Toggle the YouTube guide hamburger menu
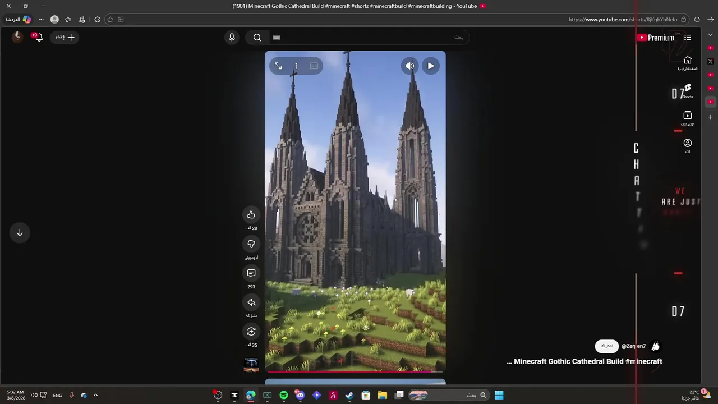 click(x=688, y=38)
